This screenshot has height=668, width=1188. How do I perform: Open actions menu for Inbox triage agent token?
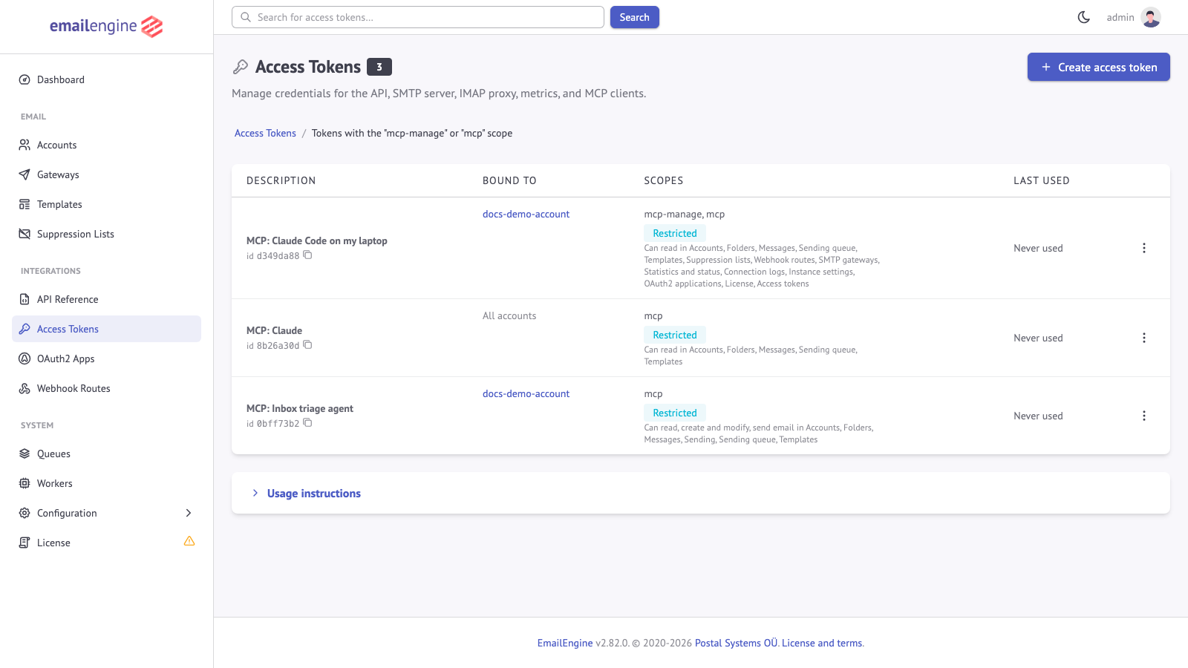(x=1143, y=416)
